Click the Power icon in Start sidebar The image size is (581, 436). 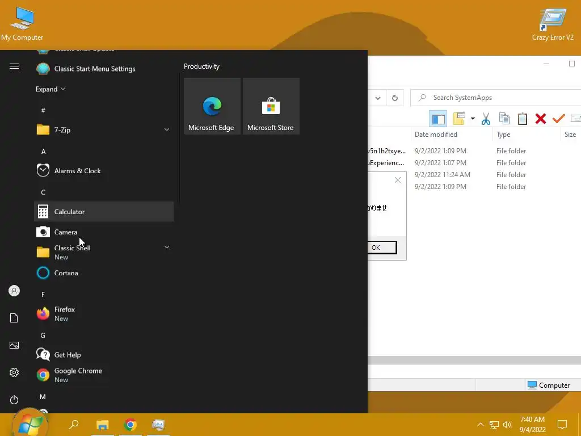click(14, 400)
